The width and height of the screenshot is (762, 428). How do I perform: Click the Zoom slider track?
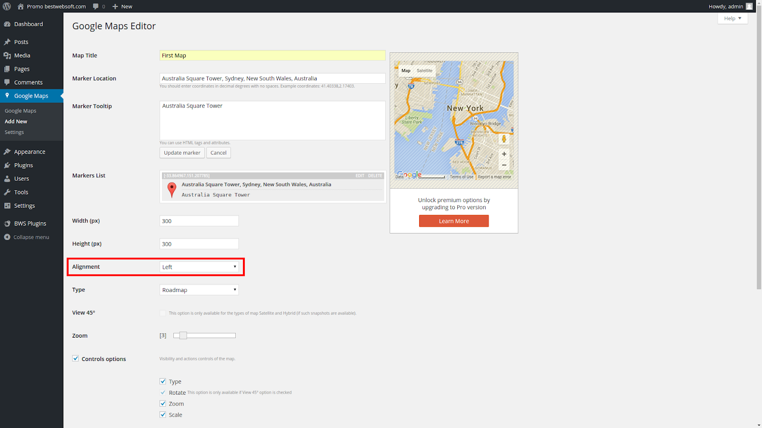pyautogui.click(x=205, y=335)
